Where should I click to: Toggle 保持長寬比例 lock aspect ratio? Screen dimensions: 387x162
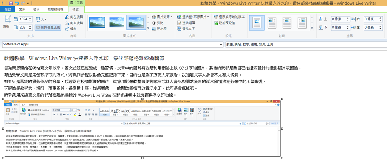pyautogui.click(x=48, y=27)
